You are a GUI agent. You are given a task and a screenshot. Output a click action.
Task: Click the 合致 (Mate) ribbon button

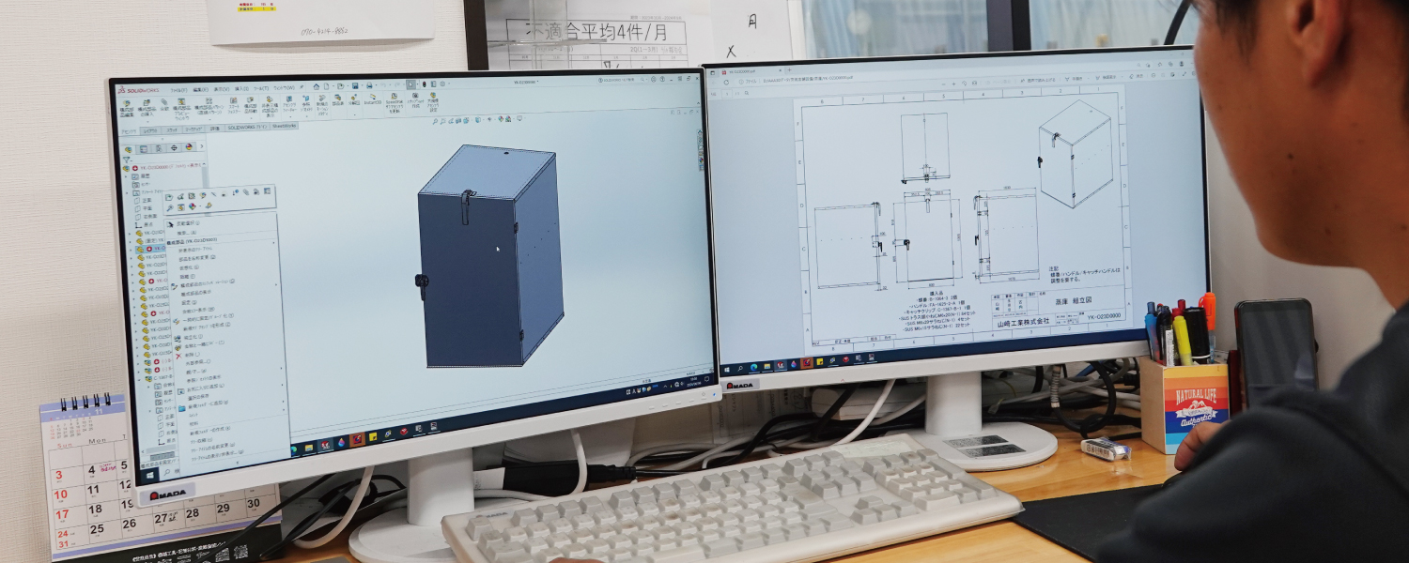(164, 103)
